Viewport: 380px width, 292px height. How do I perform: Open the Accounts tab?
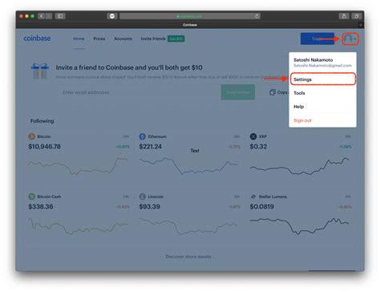(123, 39)
